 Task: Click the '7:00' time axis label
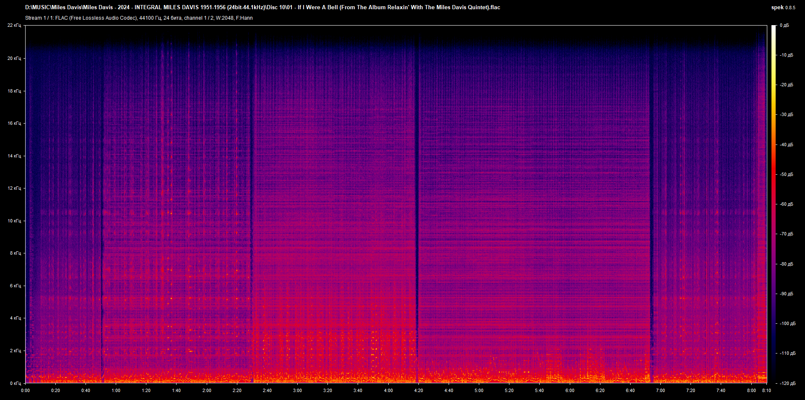click(x=660, y=390)
